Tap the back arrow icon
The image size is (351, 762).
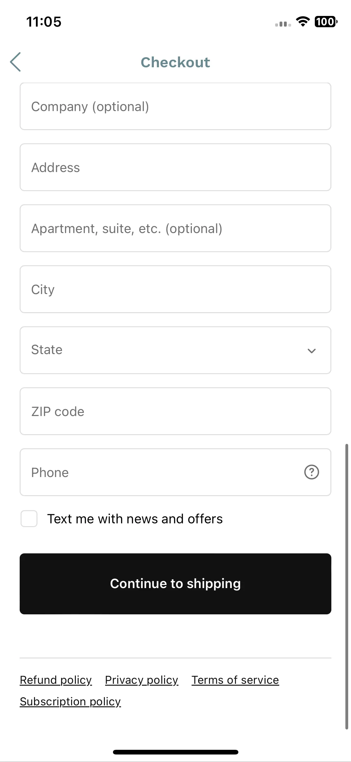[15, 62]
